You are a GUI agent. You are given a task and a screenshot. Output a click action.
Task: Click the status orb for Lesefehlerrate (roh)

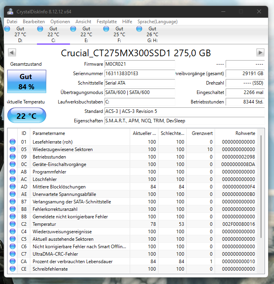click(13, 142)
